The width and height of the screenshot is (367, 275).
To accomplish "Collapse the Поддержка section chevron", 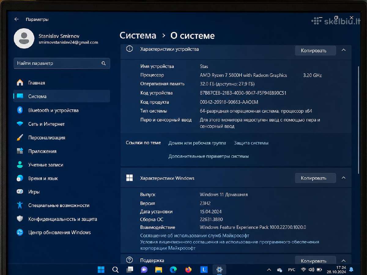I will pos(343,261).
